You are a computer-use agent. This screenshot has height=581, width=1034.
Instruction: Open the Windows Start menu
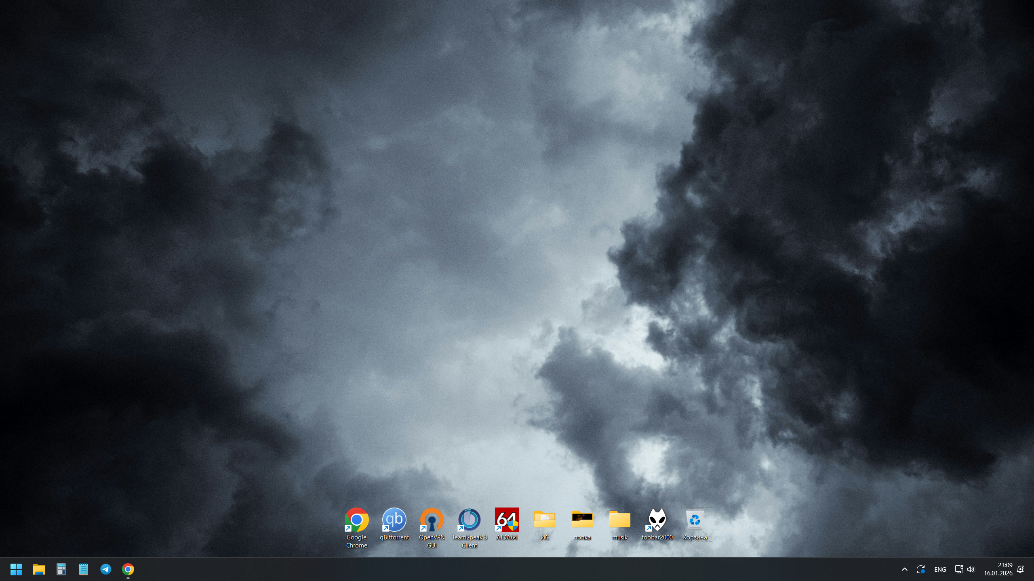coord(16,569)
